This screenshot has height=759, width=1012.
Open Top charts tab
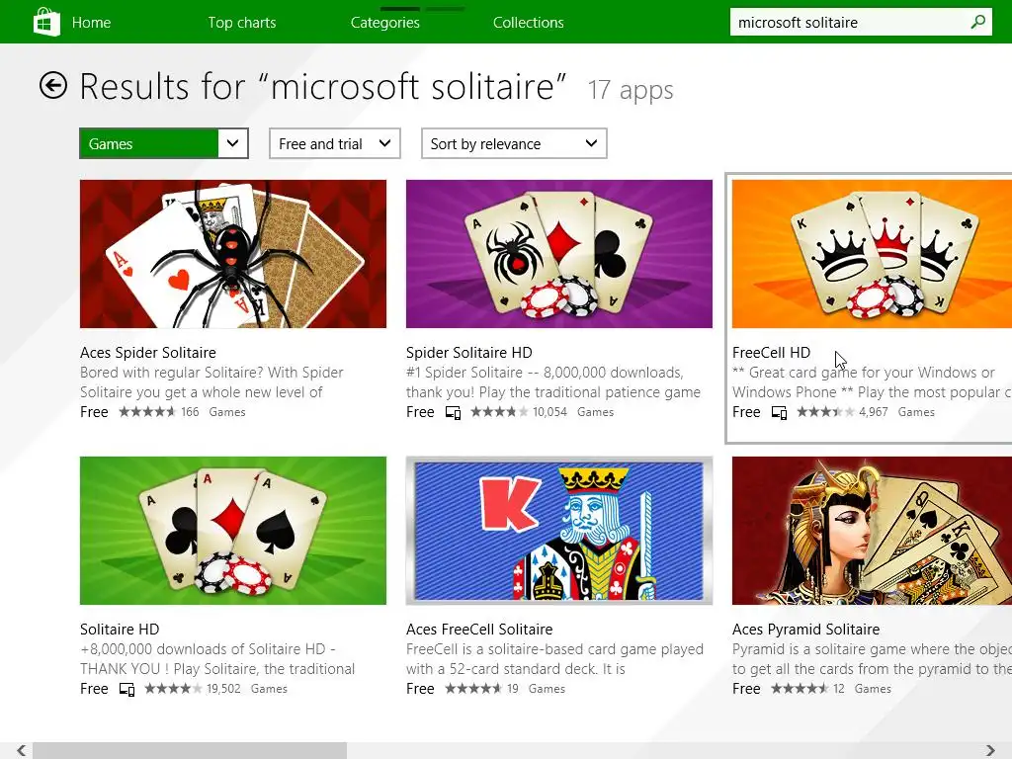(x=242, y=23)
